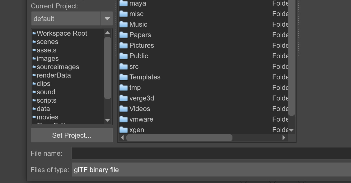Select the sourceimages project folder
Viewport: 351px width, 183px height.
tap(58, 67)
